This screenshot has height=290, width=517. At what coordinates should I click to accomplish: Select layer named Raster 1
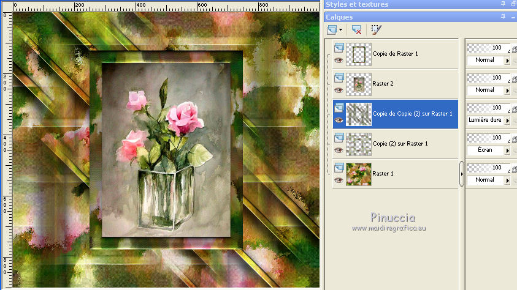pyautogui.click(x=383, y=173)
